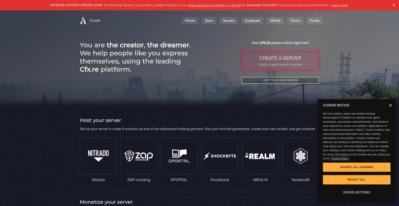Viewport: 399px width, 206px height.
Task: Open the Terms nav item
Action: [x=295, y=21]
